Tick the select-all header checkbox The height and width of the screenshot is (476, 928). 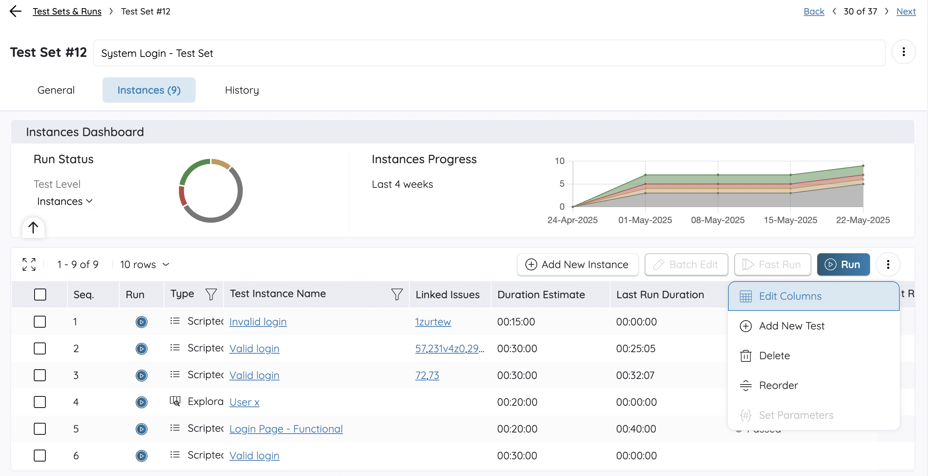pyautogui.click(x=40, y=295)
